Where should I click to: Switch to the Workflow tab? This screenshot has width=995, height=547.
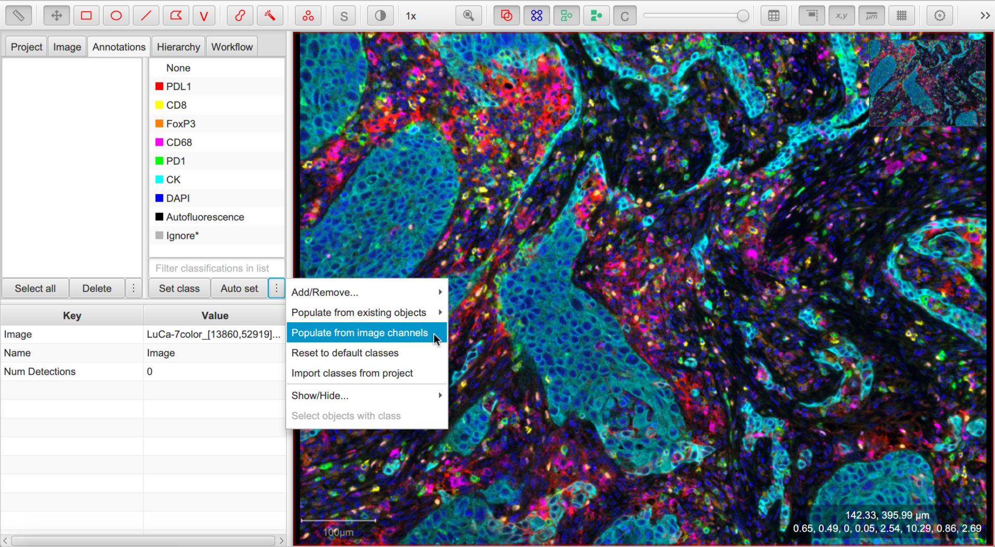pos(232,47)
